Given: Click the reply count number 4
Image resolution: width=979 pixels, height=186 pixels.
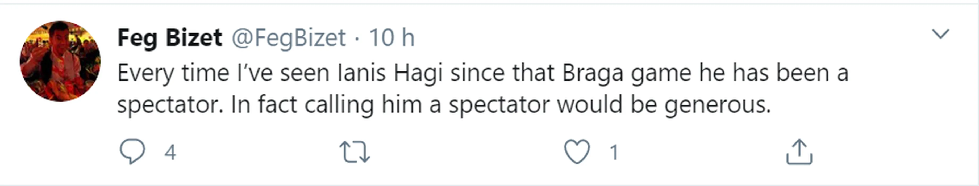Looking at the screenshot, I should tap(170, 153).
